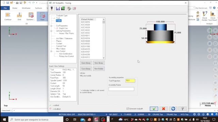Open the Wireframe ribbon tab
This screenshot has width=218, height=122.
point(26,8)
